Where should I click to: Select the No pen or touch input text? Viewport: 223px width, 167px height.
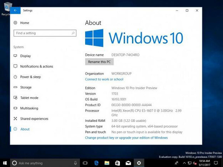click(x=147, y=132)
